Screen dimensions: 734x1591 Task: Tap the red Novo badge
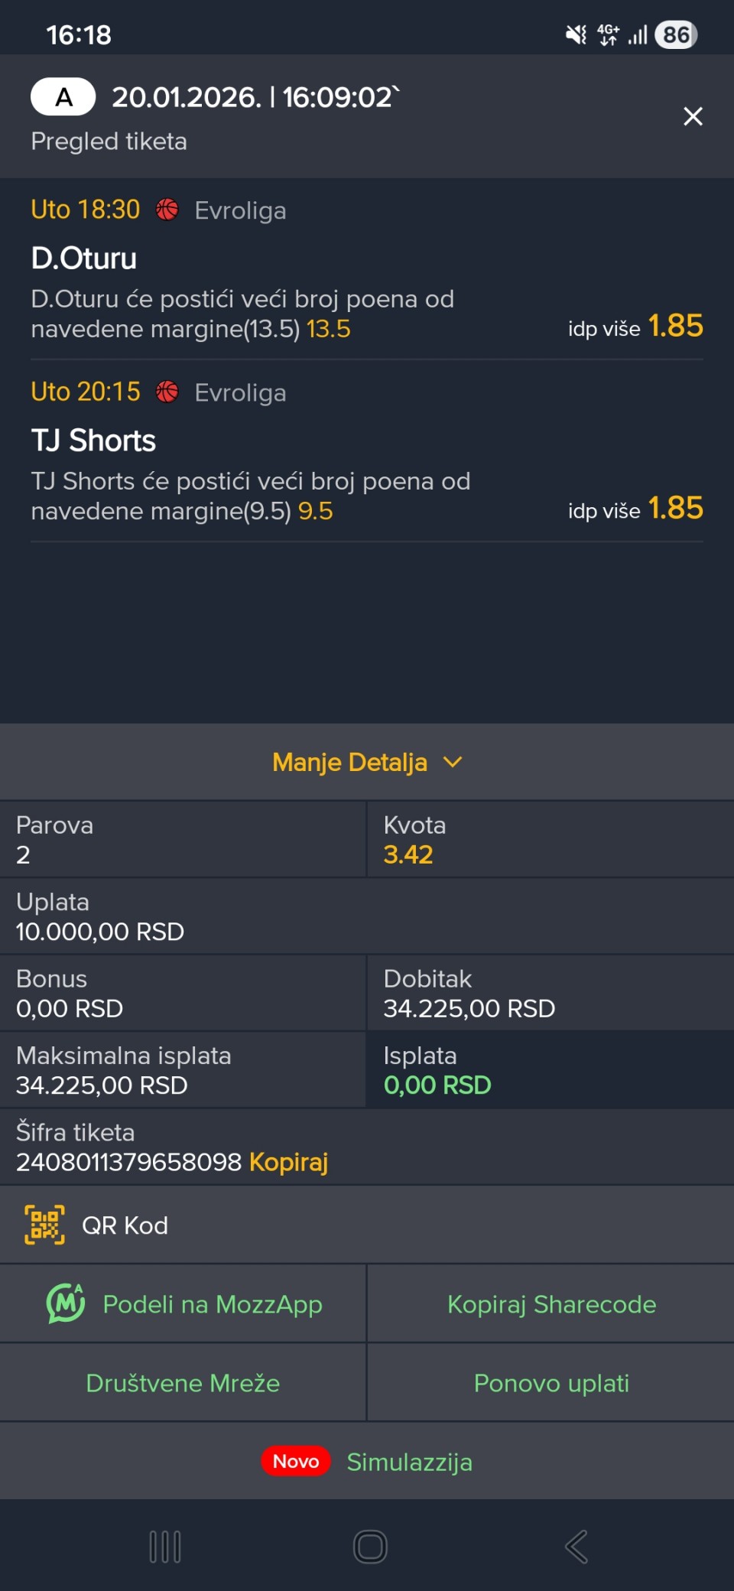[296, 1461]
